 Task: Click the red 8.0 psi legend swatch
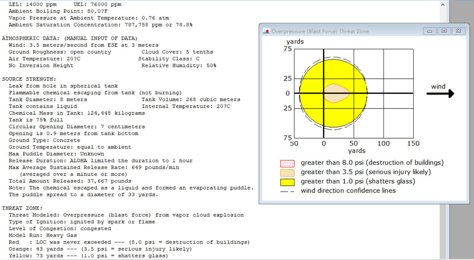click(287, 164)
